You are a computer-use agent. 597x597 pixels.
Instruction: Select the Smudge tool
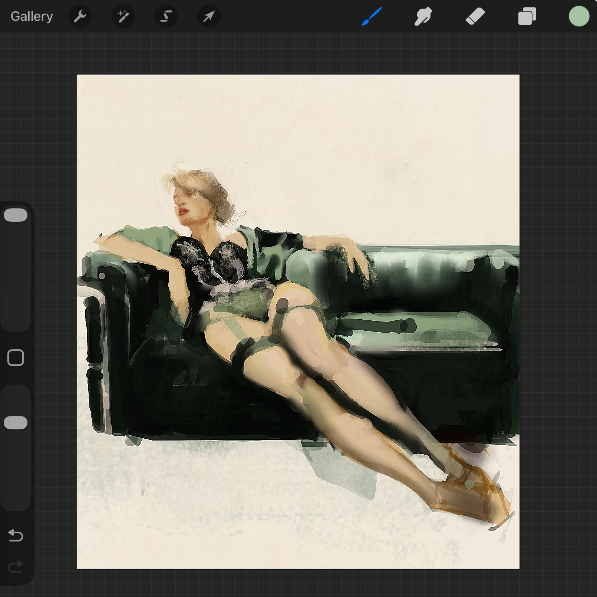tap(423, 16)
